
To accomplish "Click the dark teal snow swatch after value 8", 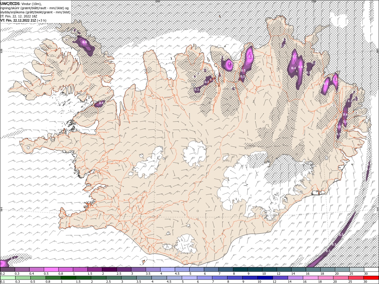I will (240, 270).
